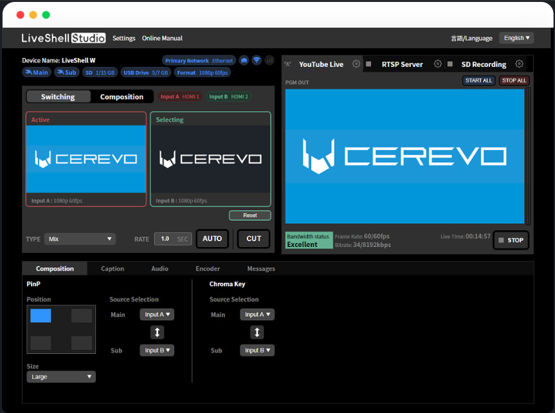Switch to Composition mode toggle
Viewport: 555px width, 413px height.
(122, 96)
